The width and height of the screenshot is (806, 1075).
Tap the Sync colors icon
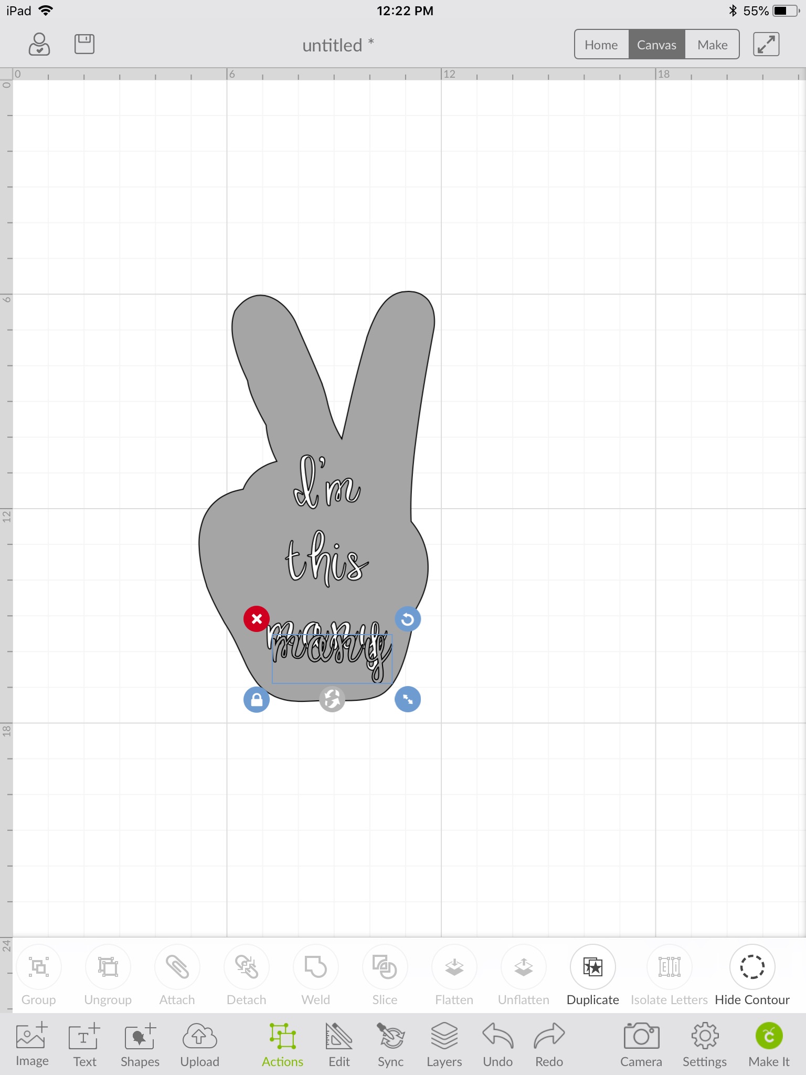[390, 1037]
